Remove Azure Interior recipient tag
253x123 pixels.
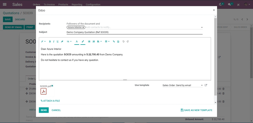coord(83,27)
